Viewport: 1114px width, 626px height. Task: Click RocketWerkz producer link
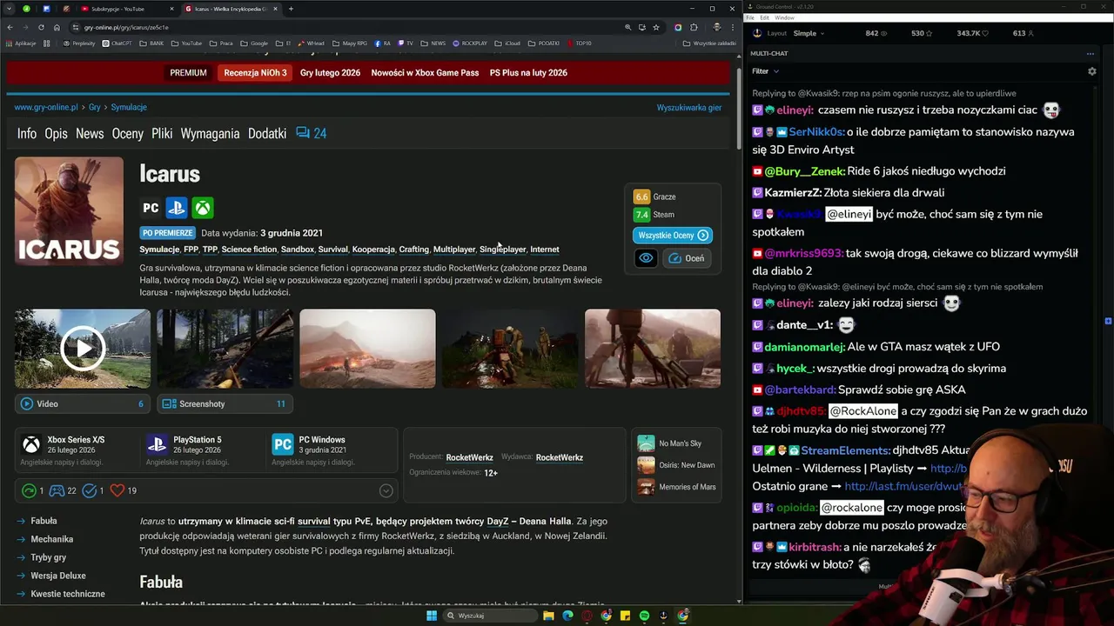tap(469, 457)
